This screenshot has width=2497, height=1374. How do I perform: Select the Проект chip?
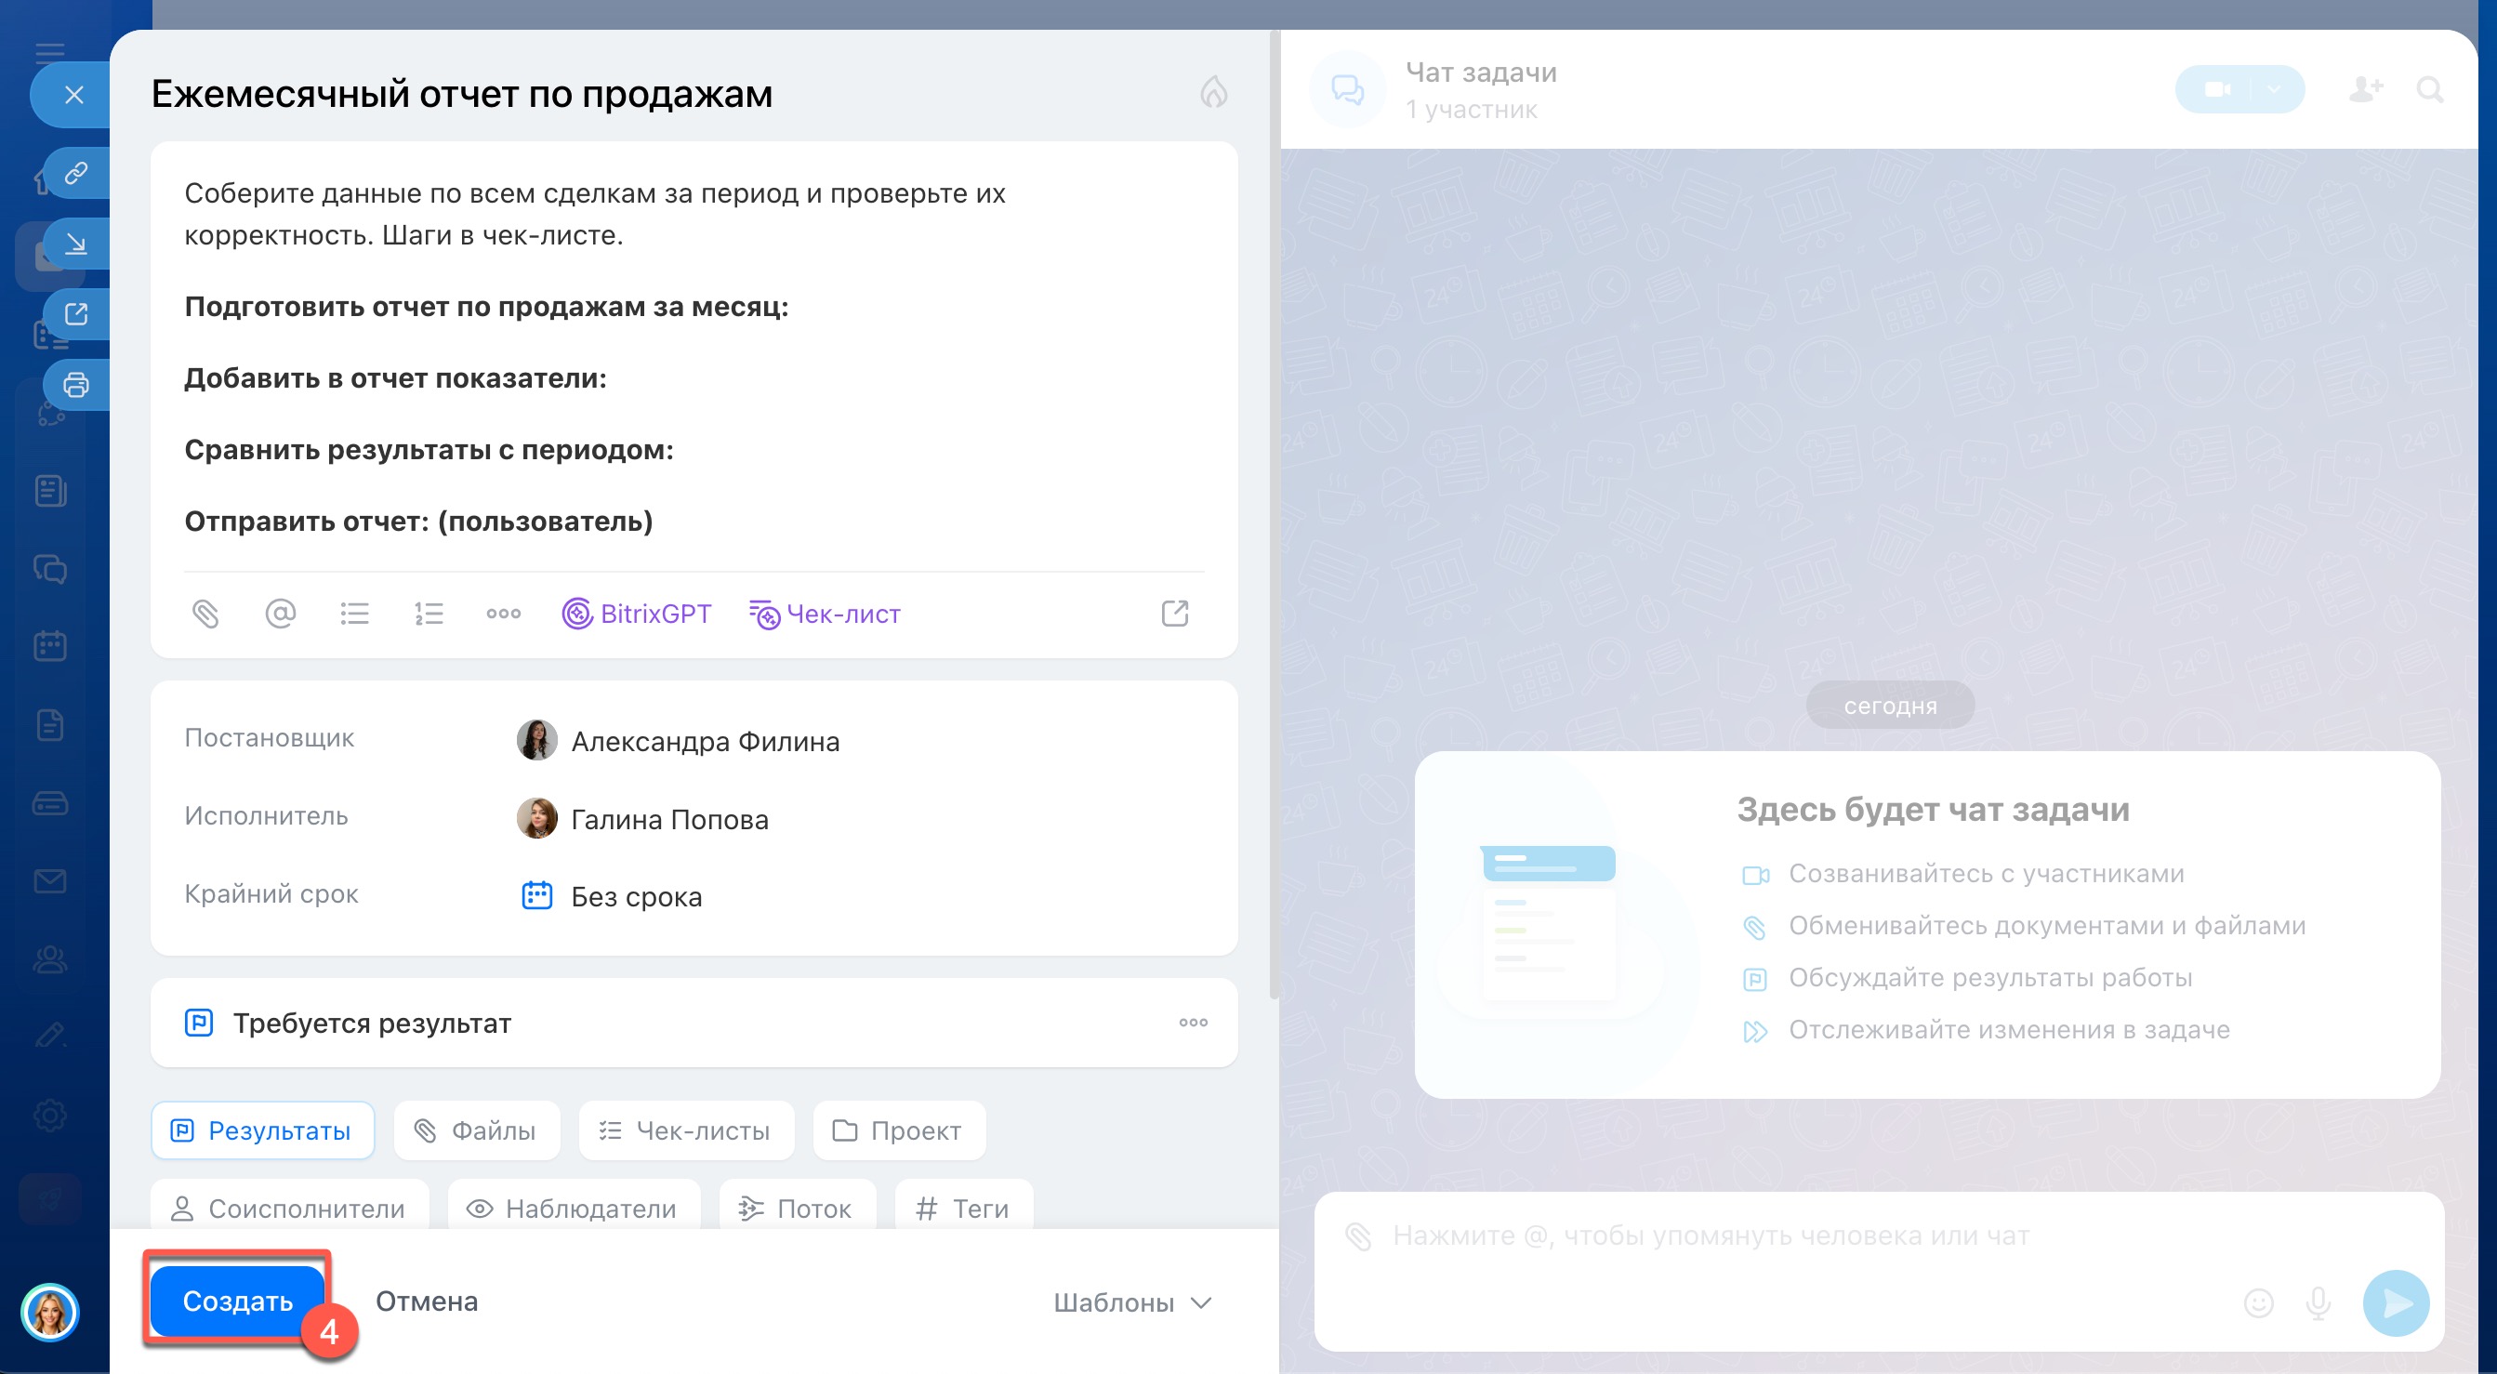coord(899,1130)
